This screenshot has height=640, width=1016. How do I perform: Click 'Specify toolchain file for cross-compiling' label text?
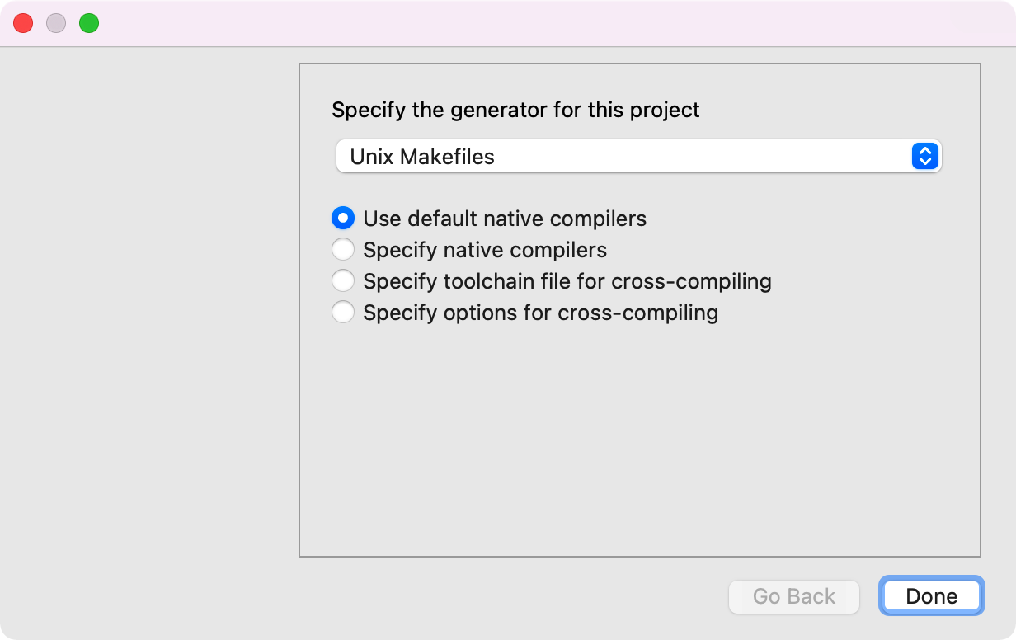[567, 281]
